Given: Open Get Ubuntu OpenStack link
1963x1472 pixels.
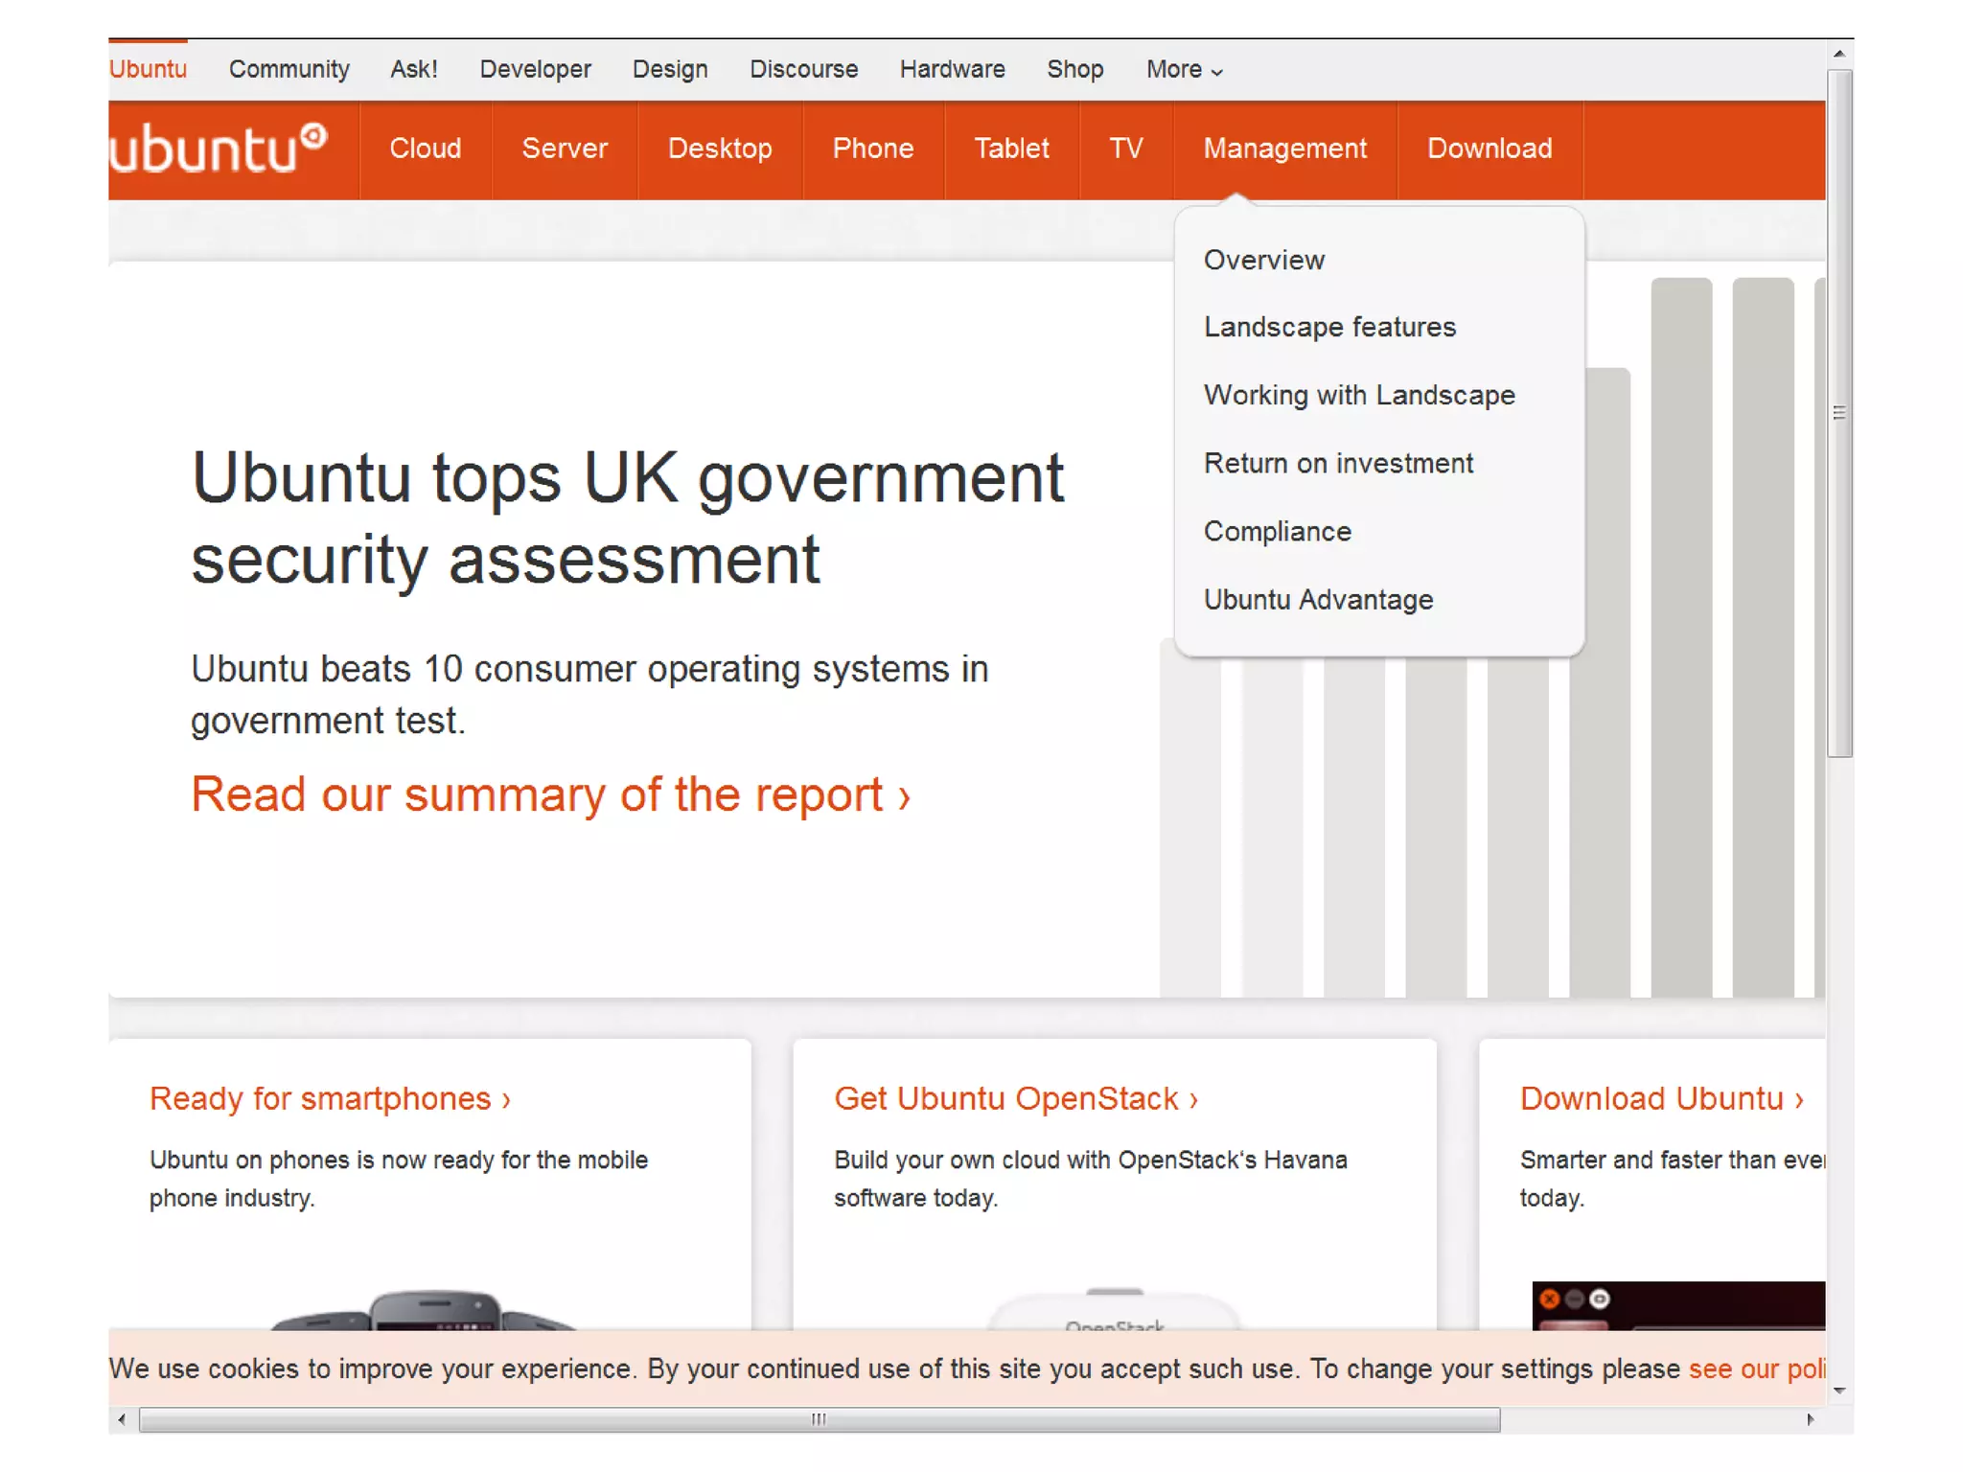Looking at the screenshot, I should [x=1016, y=1098].
